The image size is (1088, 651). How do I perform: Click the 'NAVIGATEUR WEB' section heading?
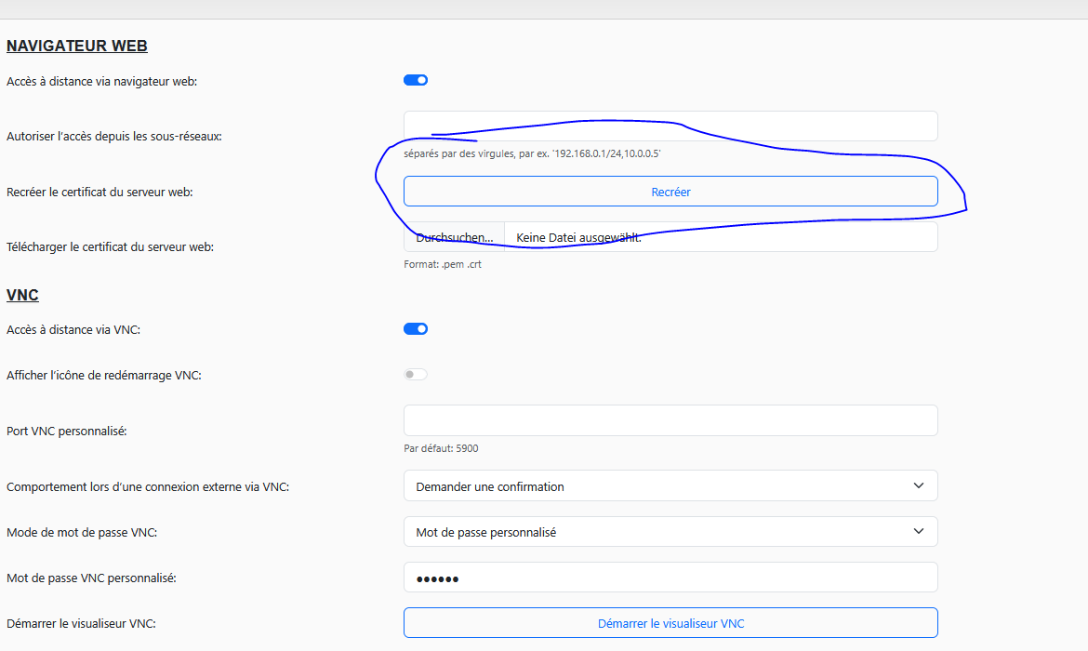tap(77, 46)
